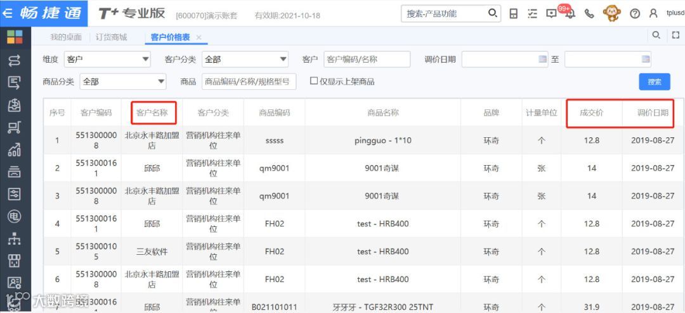Open the stacked cards sidebar icon
This screenshot has height=313, width=685.
pyautogui.click(x=15, y=172)
